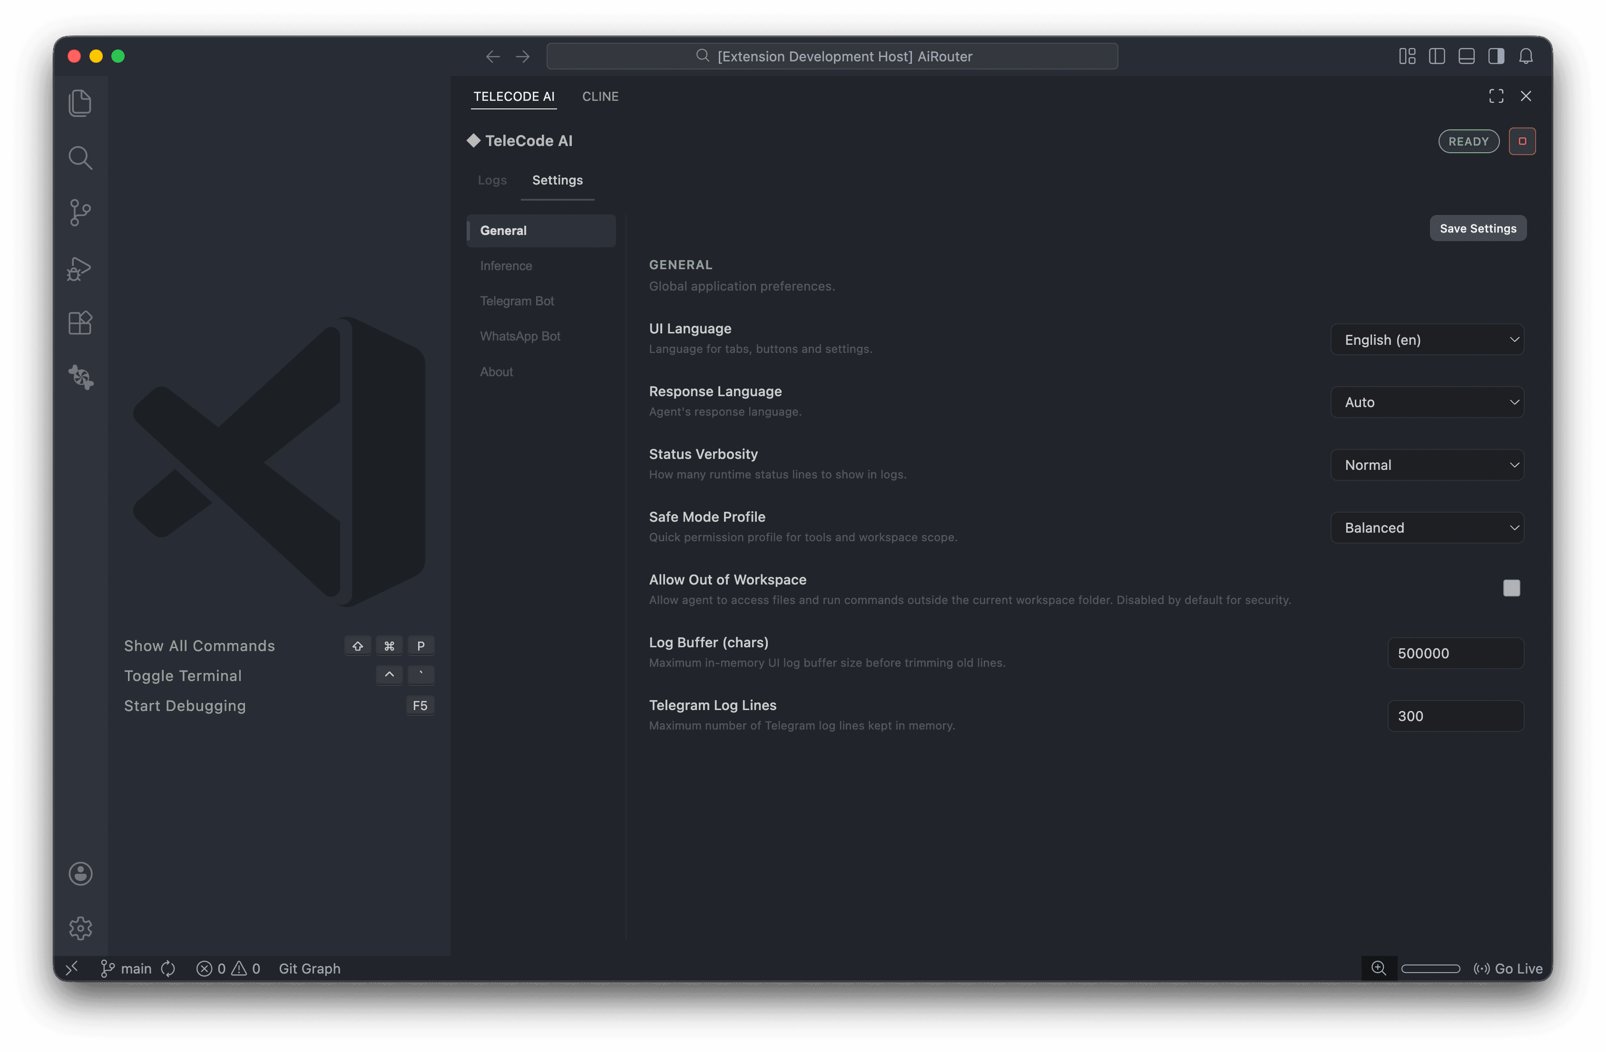The image size is (1606, 1052).
Task: Open the Run and Debug view
Action: (x=80, y=268)
